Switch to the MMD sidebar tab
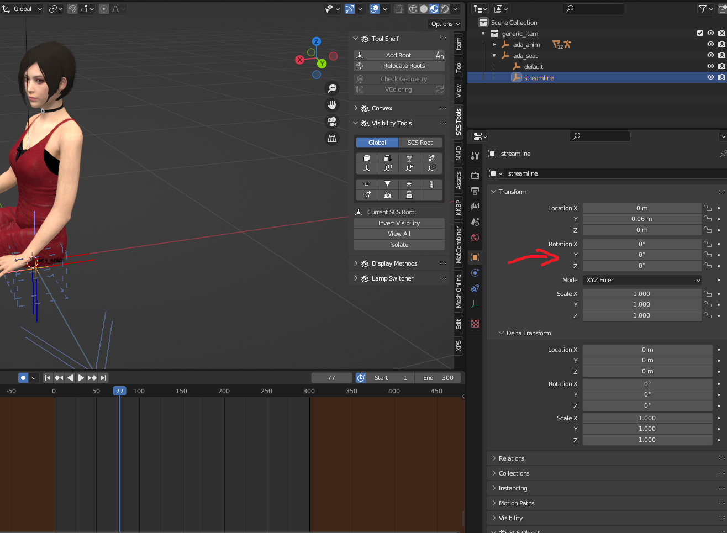The image size is (727, 533). [459, 154]
